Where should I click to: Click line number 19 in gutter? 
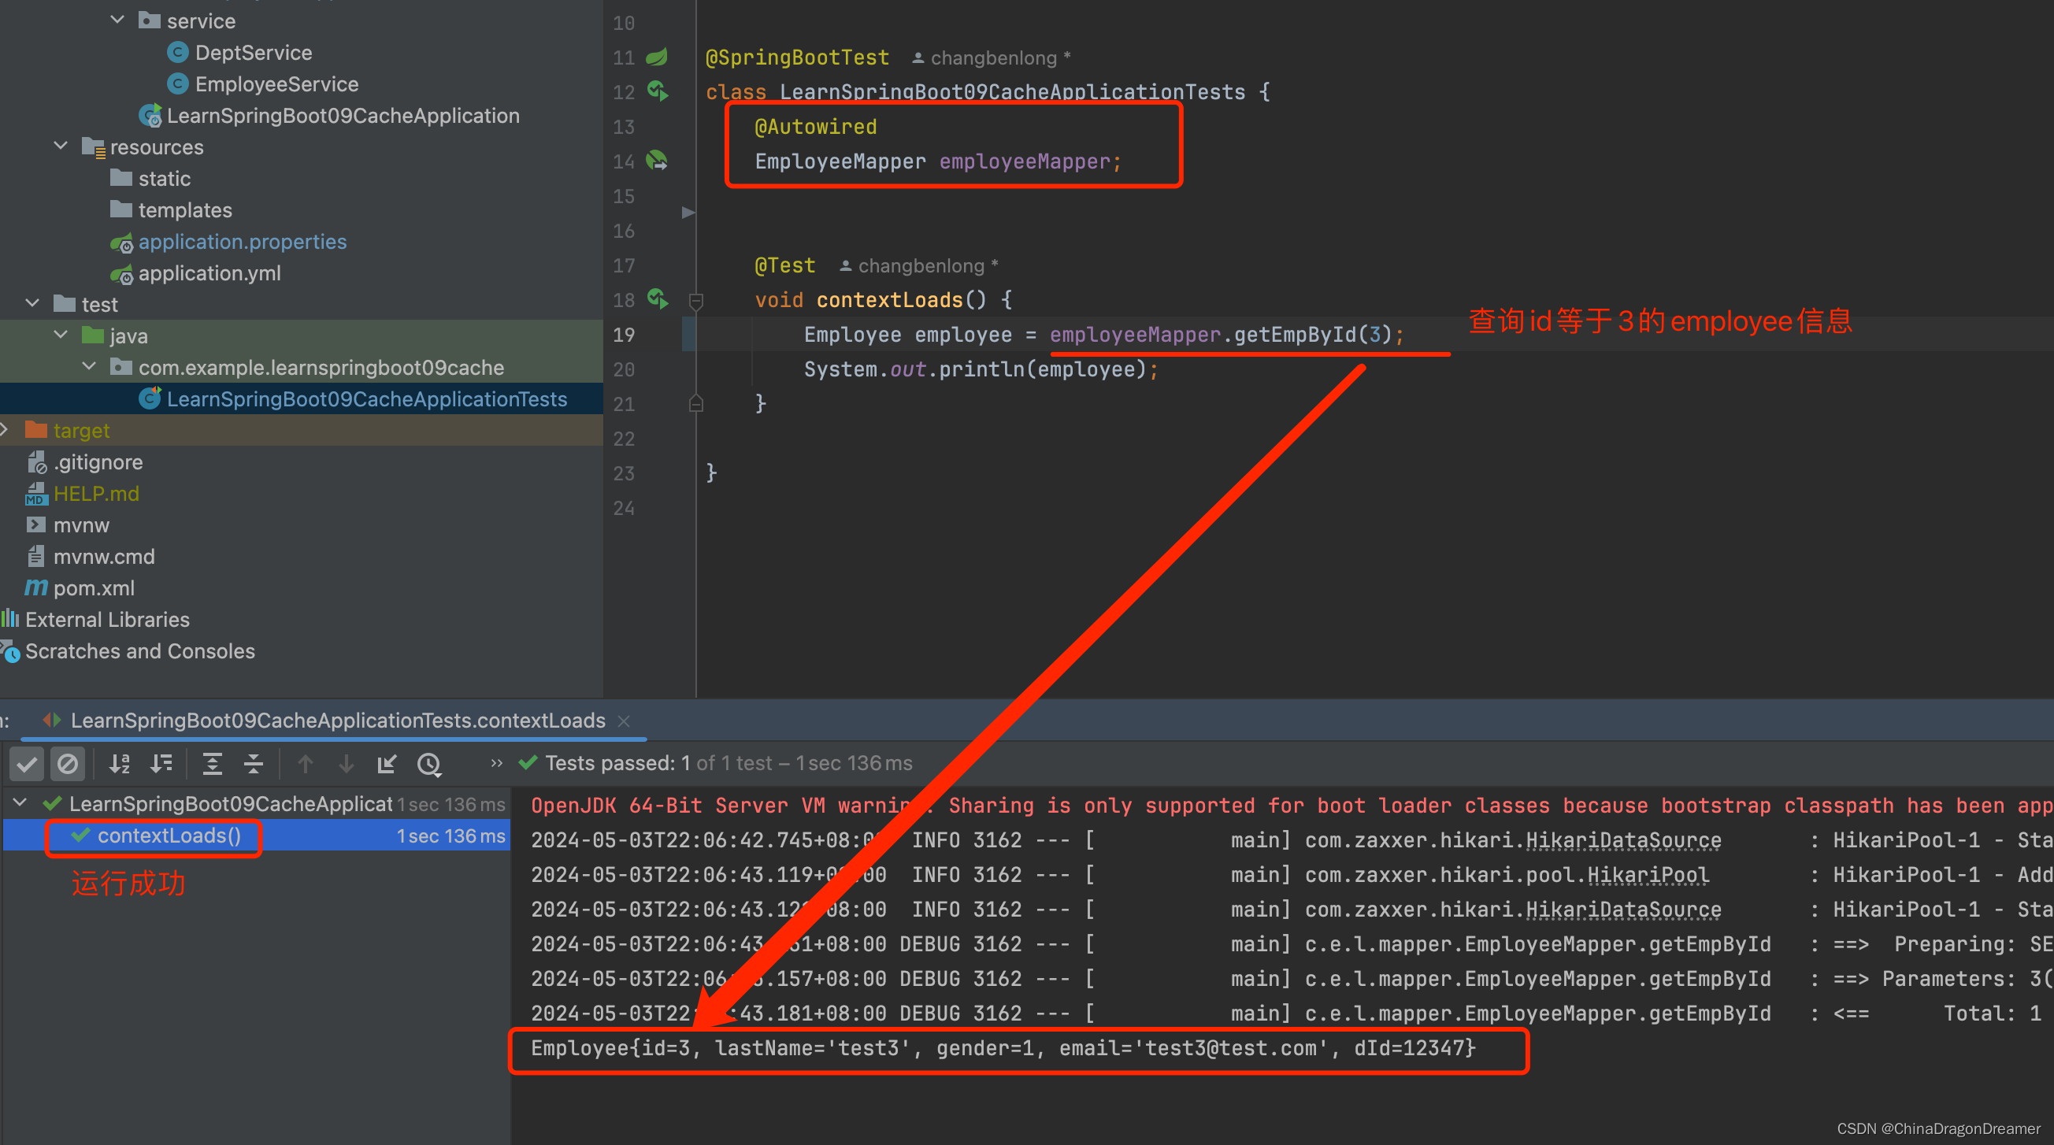(x=624, y=335)
